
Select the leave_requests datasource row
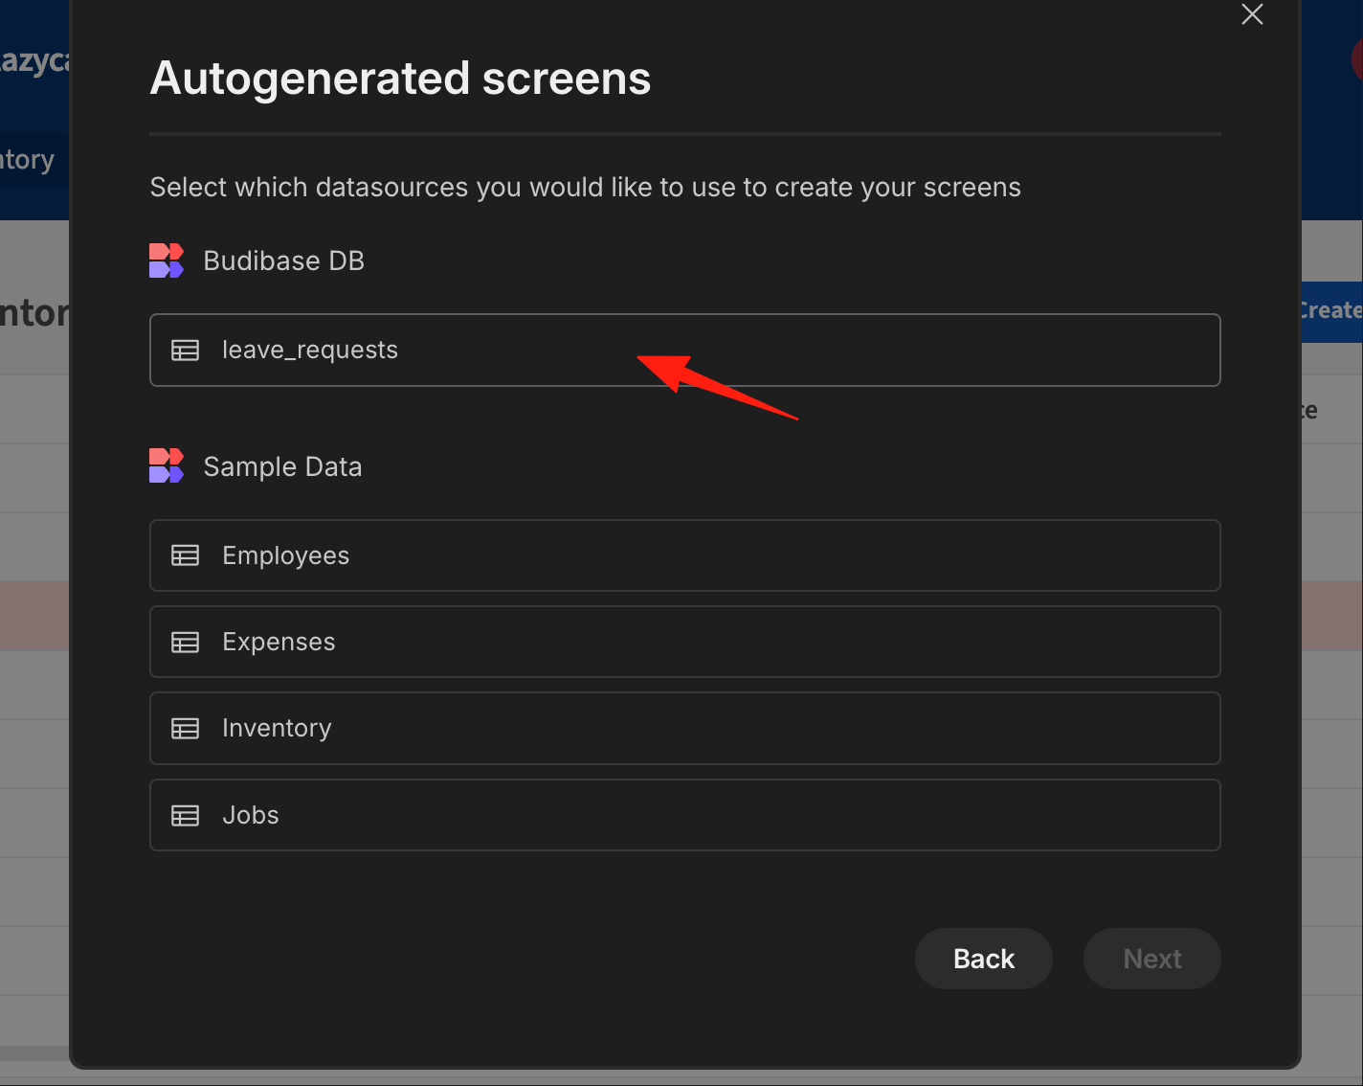(684, 350)
